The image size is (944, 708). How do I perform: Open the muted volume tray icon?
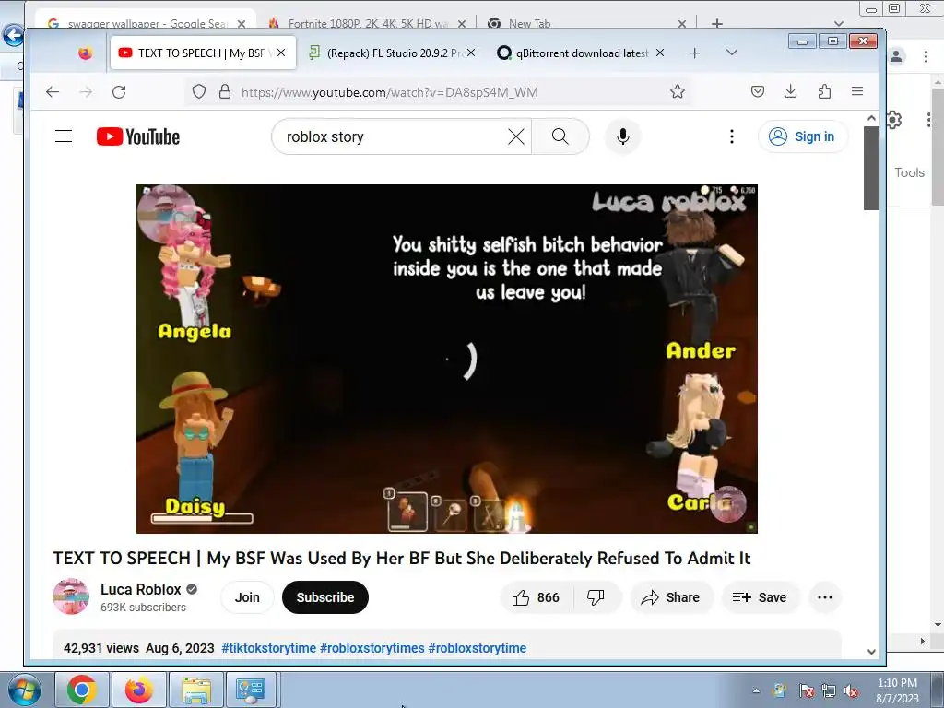(x=851, y=691)
